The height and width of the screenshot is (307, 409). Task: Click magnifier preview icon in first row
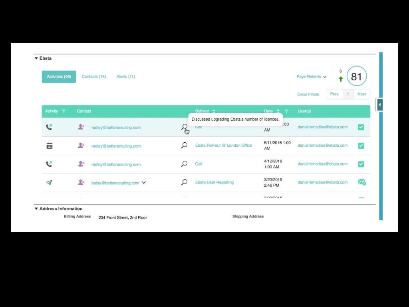(184, 127)
